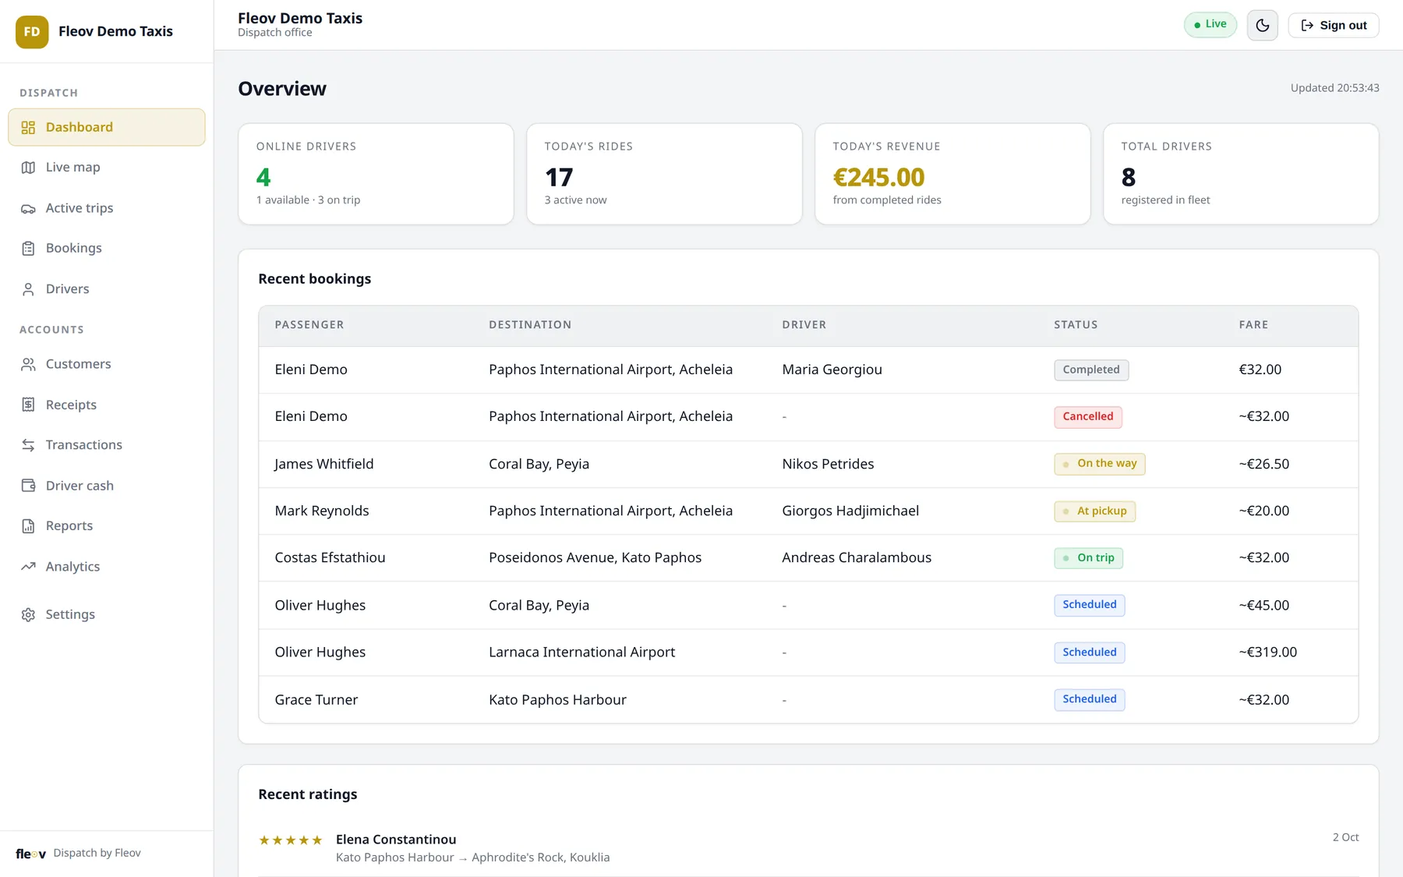Click the red Cancelled status badge

click(1088, 417)
